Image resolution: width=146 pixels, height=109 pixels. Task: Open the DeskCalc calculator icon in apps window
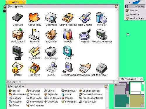pos(18,17)
